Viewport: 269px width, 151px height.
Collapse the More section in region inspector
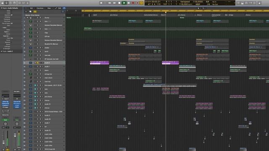coord(2,28)
